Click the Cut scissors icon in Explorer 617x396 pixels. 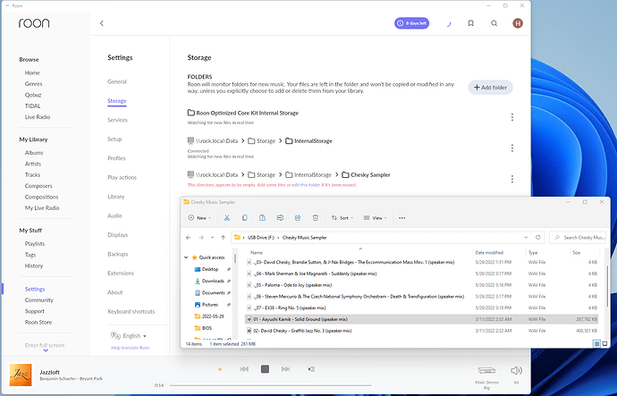tap(227, 217)
